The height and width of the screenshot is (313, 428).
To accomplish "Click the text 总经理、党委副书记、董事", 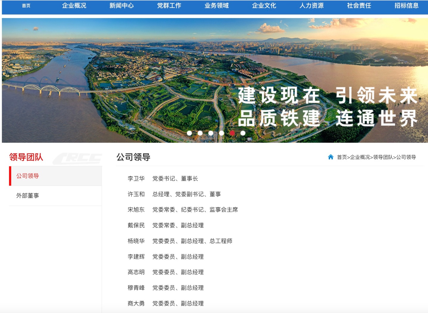I will pos(187,194).
